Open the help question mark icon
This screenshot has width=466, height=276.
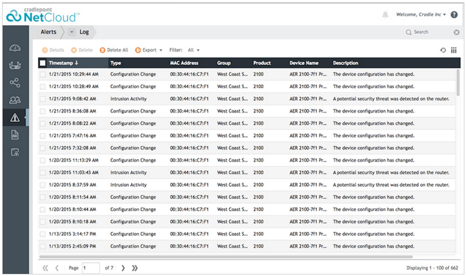[454, 15]
